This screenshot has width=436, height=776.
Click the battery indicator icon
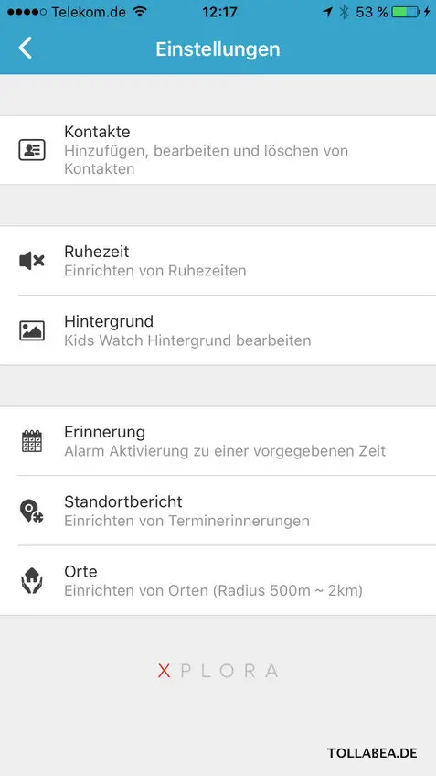pos(405,12)
